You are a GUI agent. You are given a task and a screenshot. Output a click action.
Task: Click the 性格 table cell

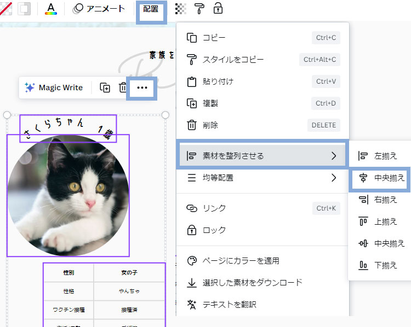[x=68, y=291]
